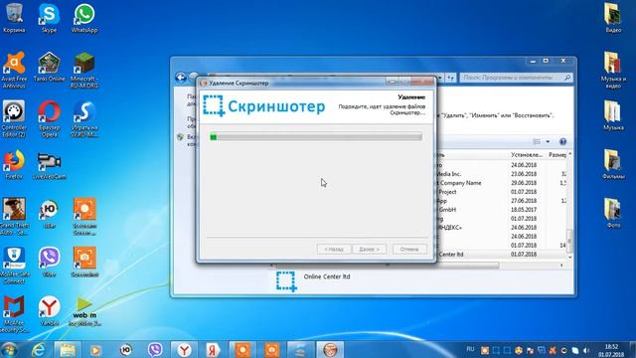Screen dimensions: 636x358
Task: Click the Windows Media Player taskbar icon
Action: tap(96, 349)
